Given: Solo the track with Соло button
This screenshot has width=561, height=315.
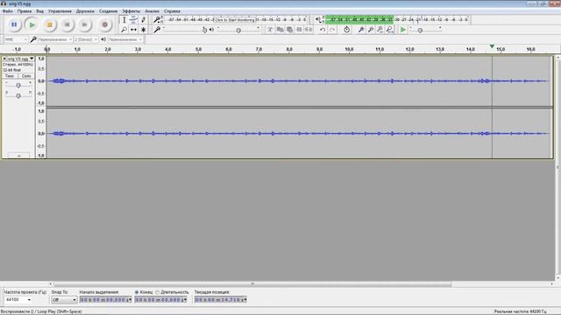Looking at the screenshot, I should 26,76.
